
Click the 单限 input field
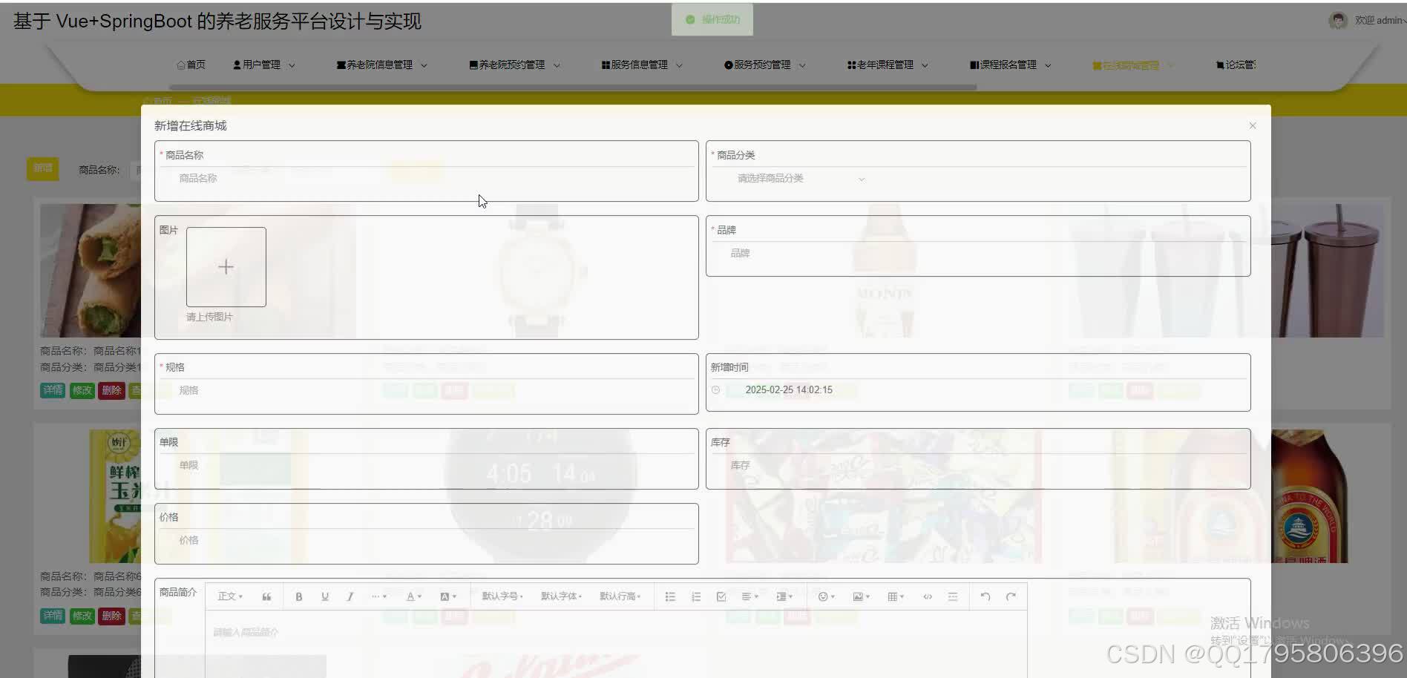pos(426,465)
